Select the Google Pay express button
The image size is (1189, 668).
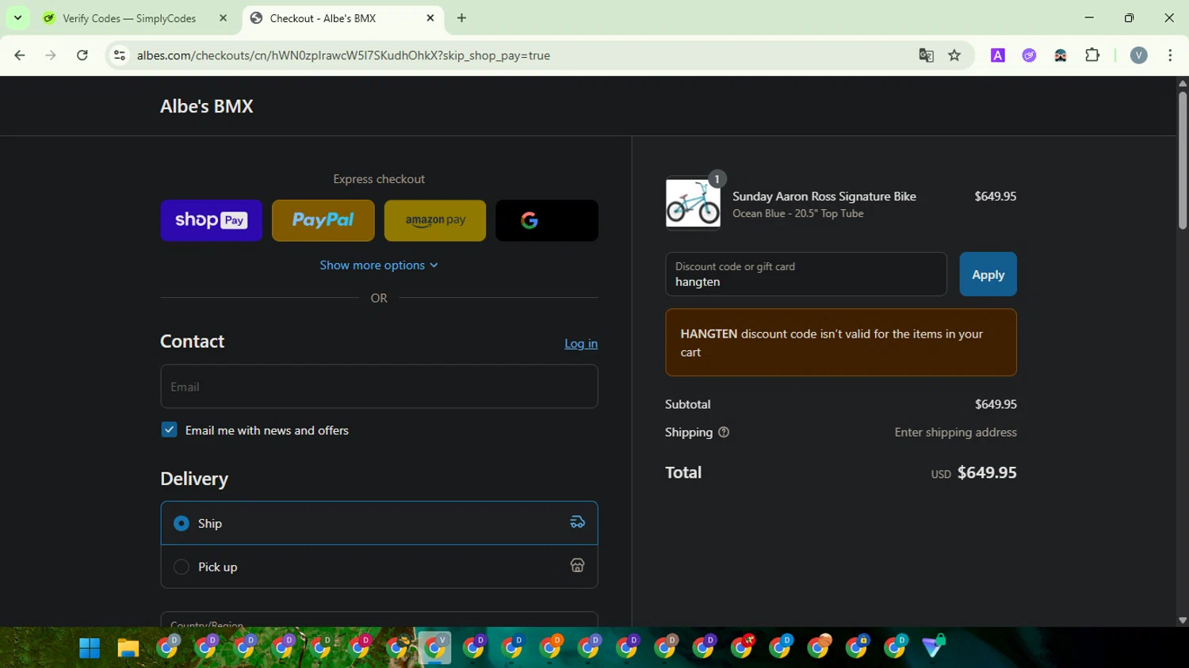click(x=547, y=220)
